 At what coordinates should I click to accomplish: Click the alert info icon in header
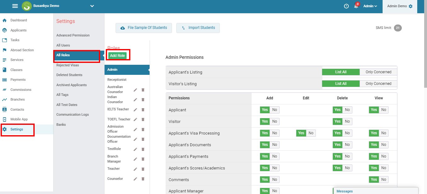tap(346, 6)
